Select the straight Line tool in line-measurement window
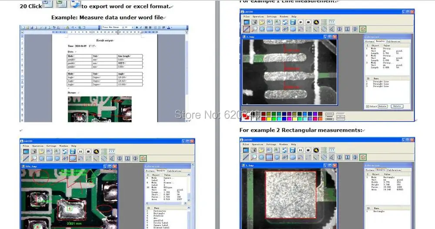Screen dimensions: 435x229 (x=246, y=29)
